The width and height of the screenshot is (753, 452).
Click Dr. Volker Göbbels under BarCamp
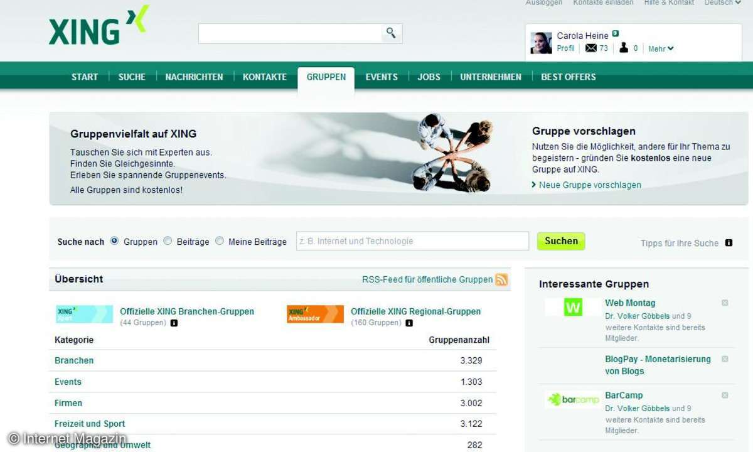637,409
